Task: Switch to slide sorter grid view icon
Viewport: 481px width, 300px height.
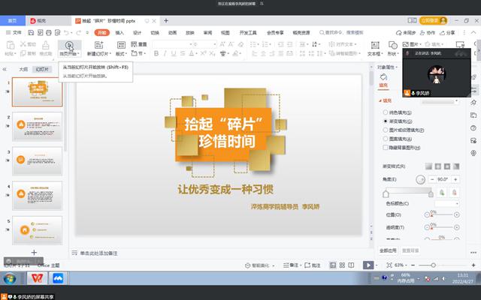Action: pos(343,265)
